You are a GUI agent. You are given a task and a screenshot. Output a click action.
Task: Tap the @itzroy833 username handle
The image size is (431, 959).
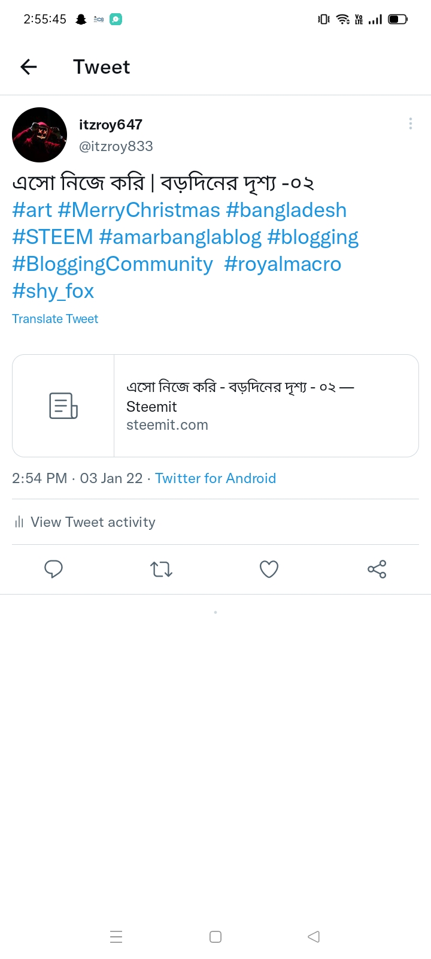pos(116,146)
